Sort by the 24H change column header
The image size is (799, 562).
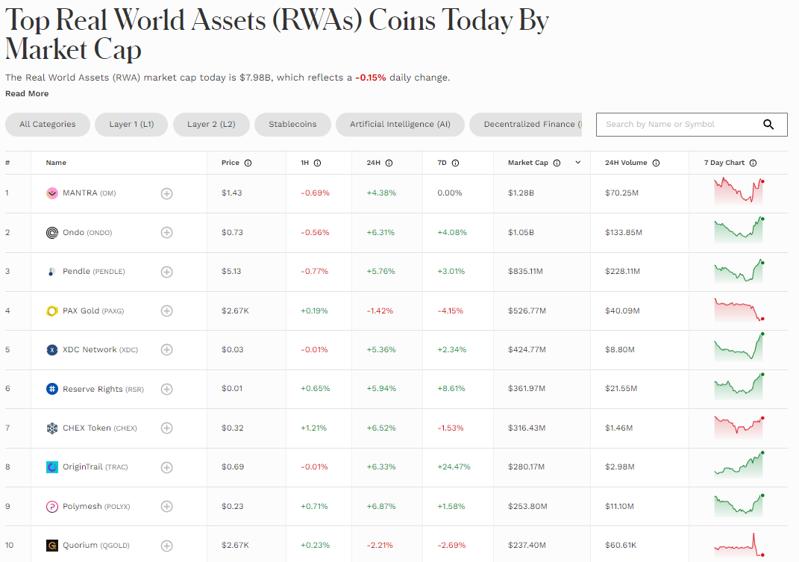click(374, 163)
